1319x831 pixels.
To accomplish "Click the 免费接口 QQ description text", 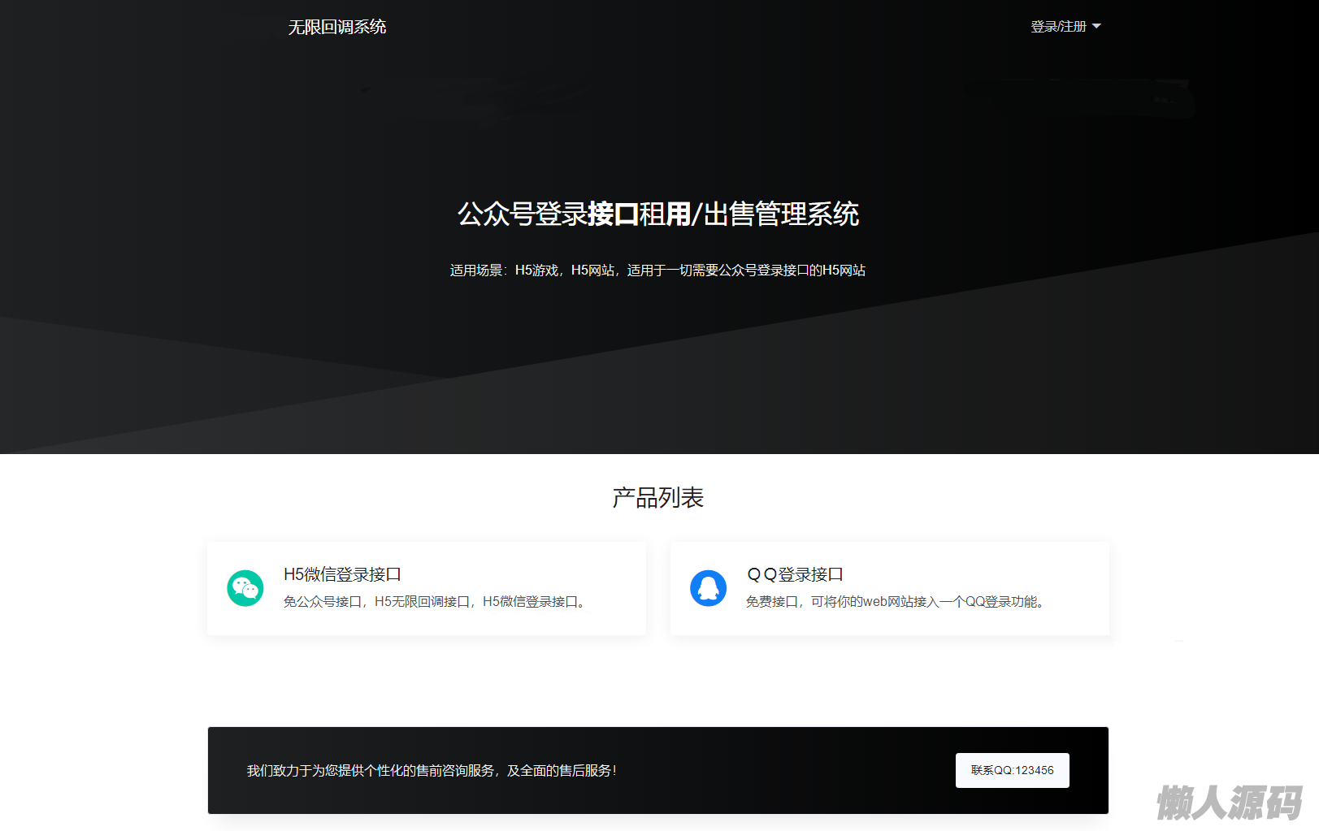I will (896, 602).
